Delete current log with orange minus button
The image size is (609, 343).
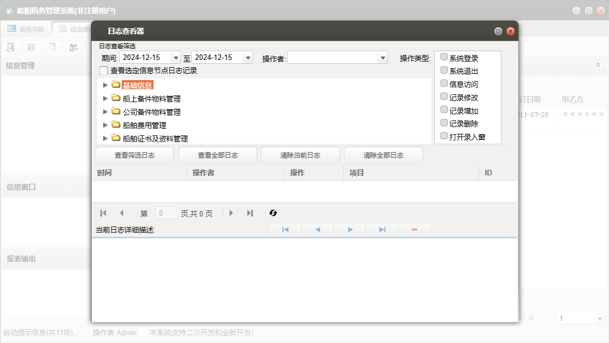pyautogui.click(x=414, y=230)
